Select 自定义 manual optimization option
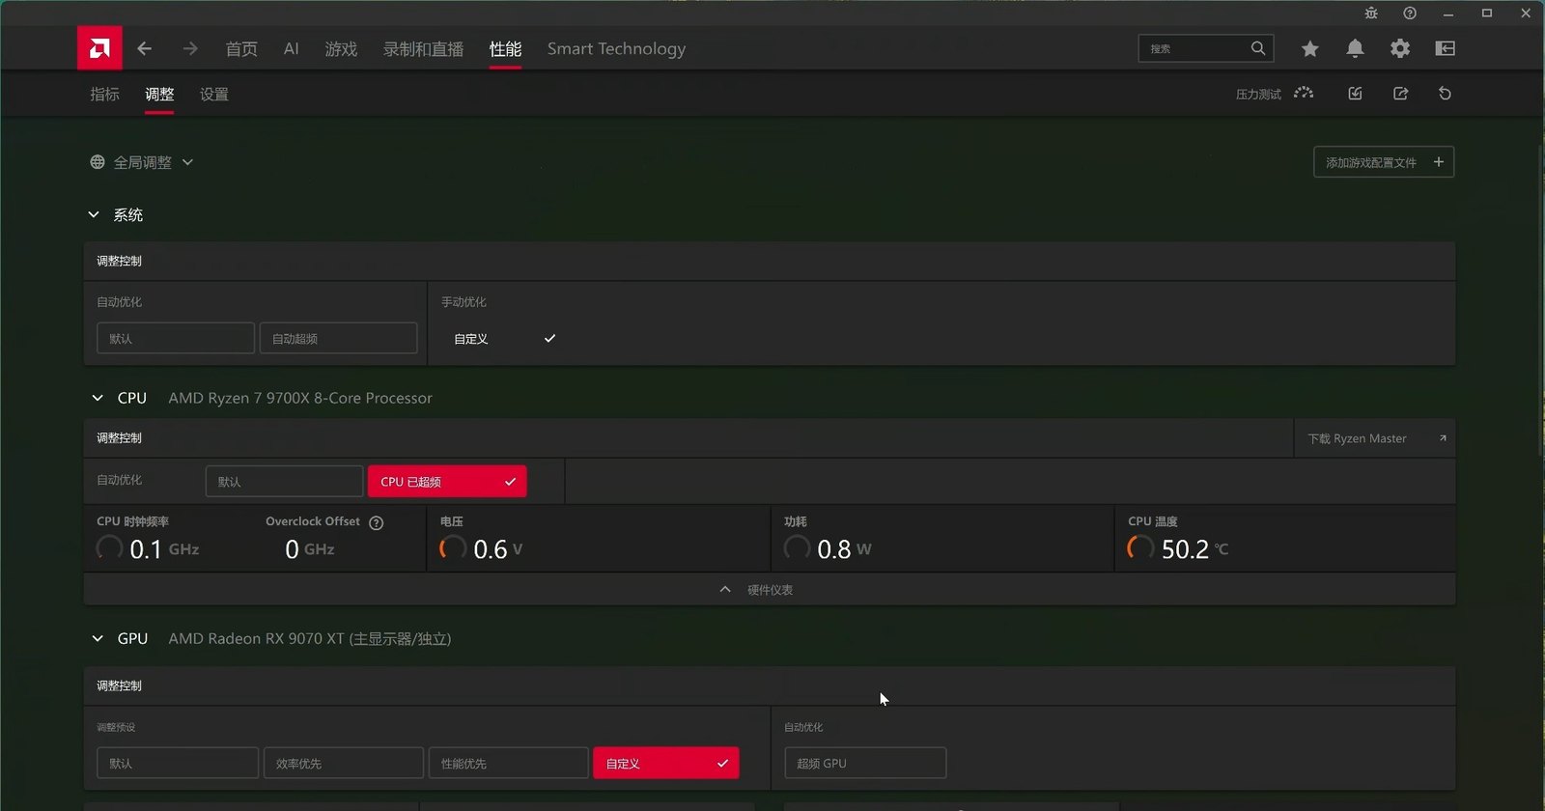The image size is (1545, 811). (504, 339)
